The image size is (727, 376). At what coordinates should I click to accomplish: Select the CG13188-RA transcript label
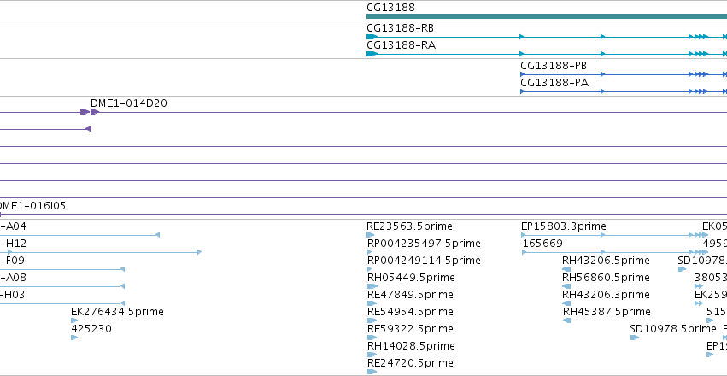tap(401, 45)
